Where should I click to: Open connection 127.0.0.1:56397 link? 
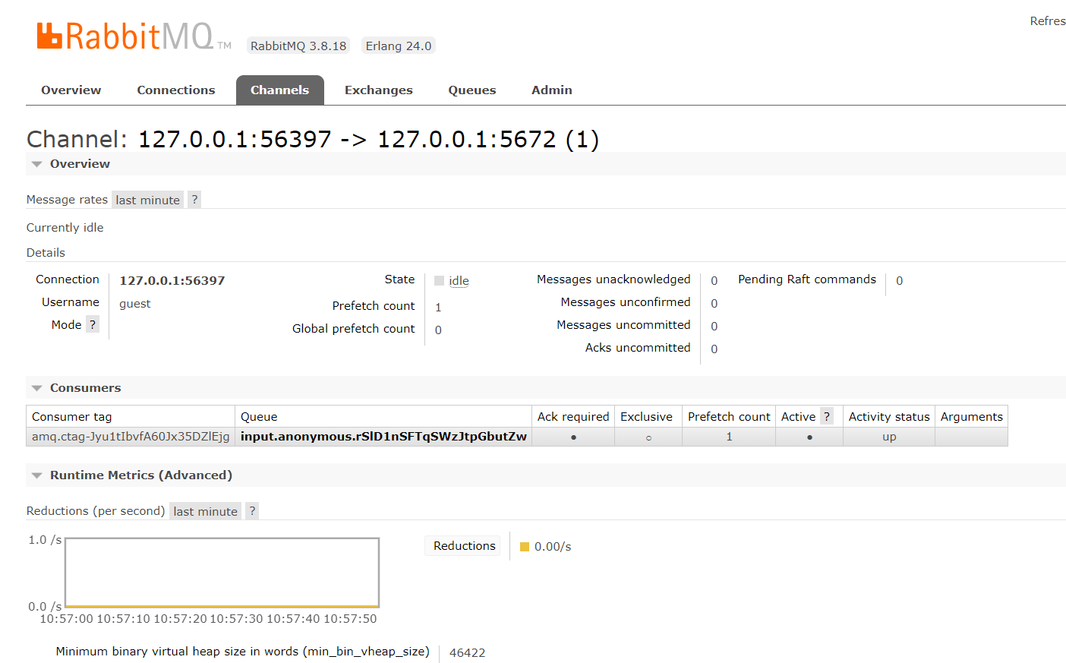pos(172,281)
